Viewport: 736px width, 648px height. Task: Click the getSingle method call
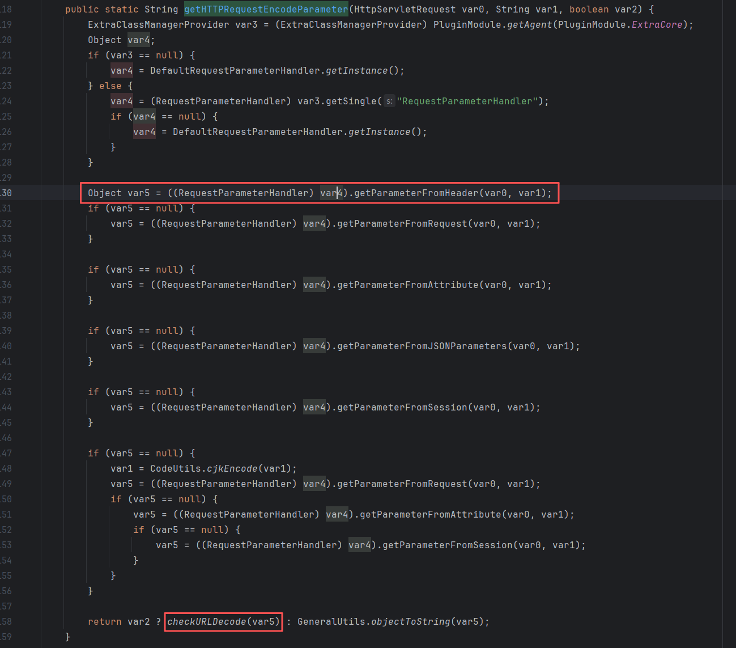click(351, 101)
